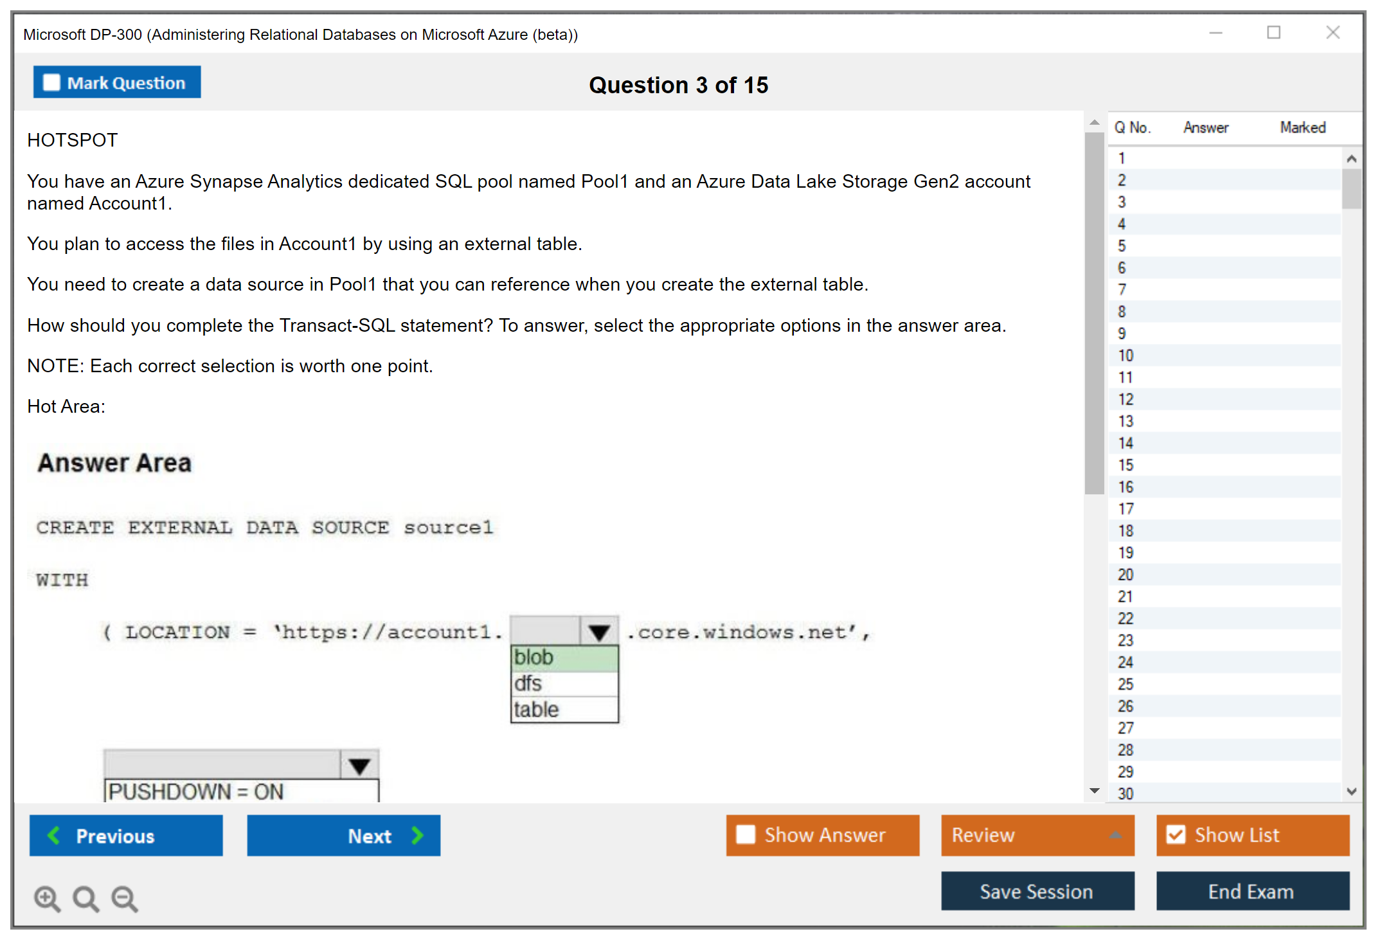1382x945 pixels.
Task: Click the left chevron on Previous button
Action: pyautogui.click(x=55, y=836)
